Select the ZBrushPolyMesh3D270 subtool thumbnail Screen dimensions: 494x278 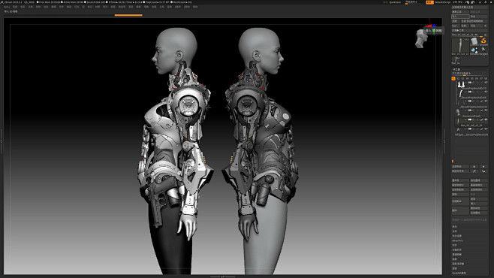(x=461, y=84)
